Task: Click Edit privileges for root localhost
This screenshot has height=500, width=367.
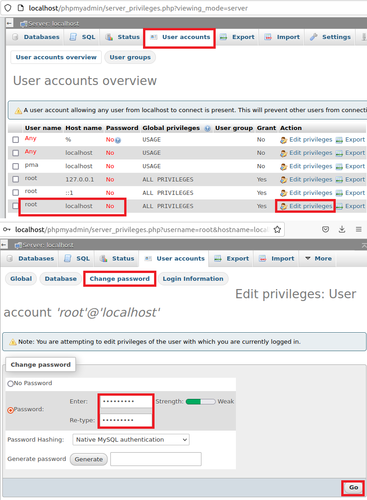Action: click(x=306, y=206)
